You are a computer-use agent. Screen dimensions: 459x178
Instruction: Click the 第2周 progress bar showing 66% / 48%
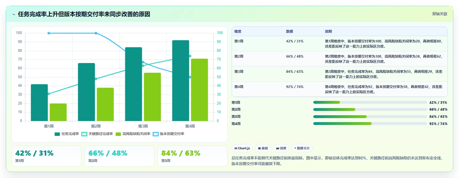pos(370,109)
